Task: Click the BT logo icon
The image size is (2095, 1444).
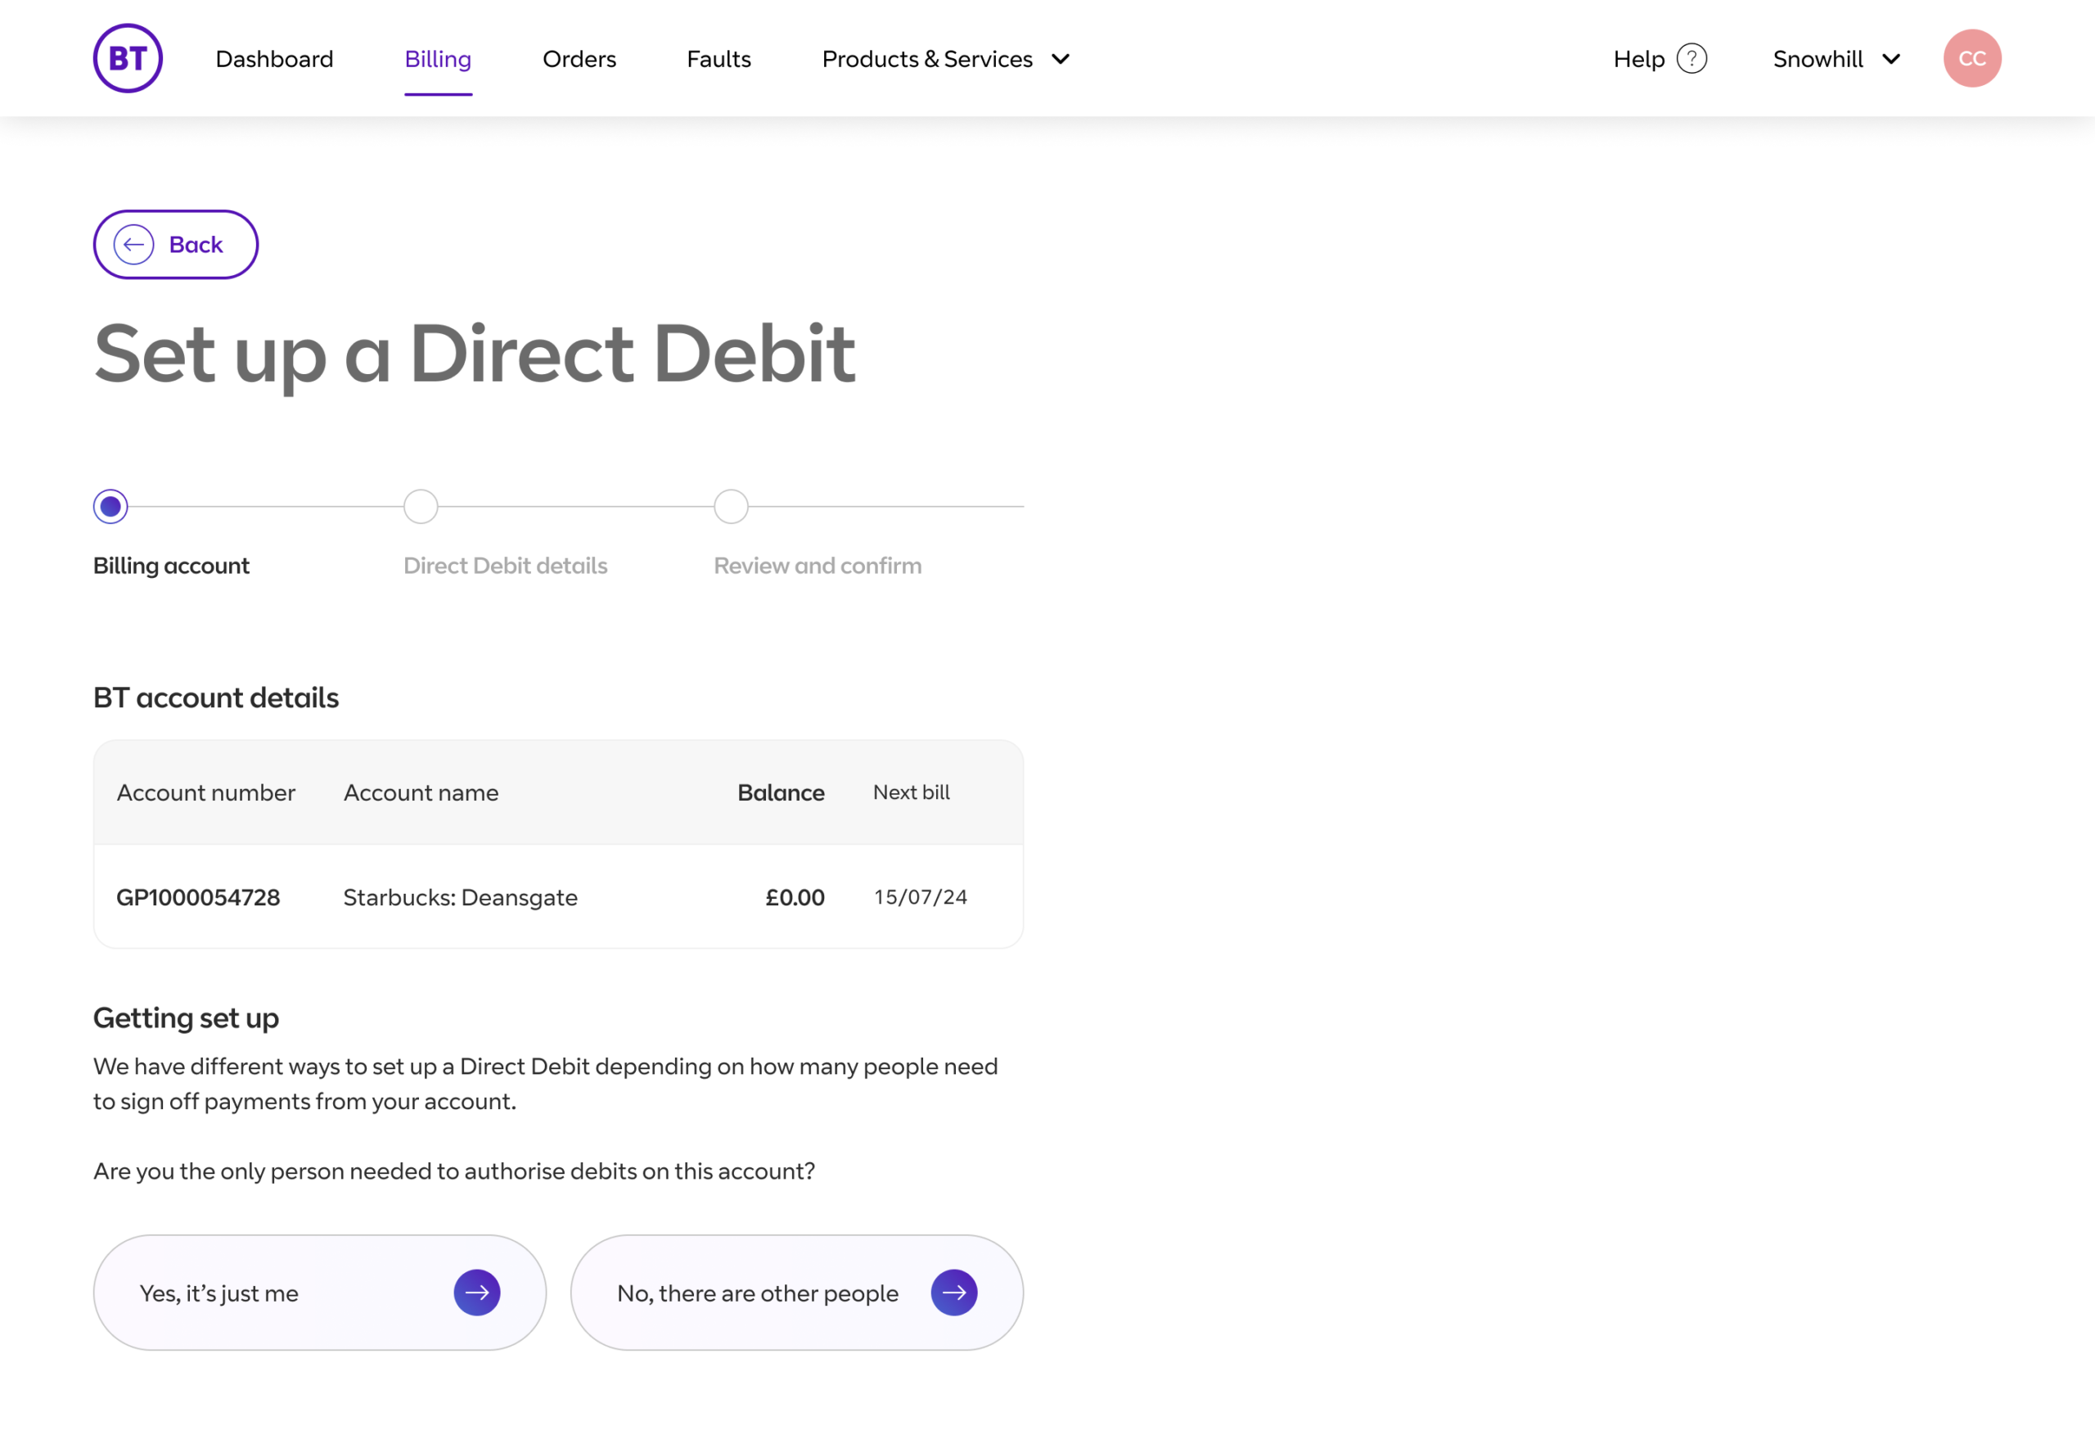Action: click(128, 59)
